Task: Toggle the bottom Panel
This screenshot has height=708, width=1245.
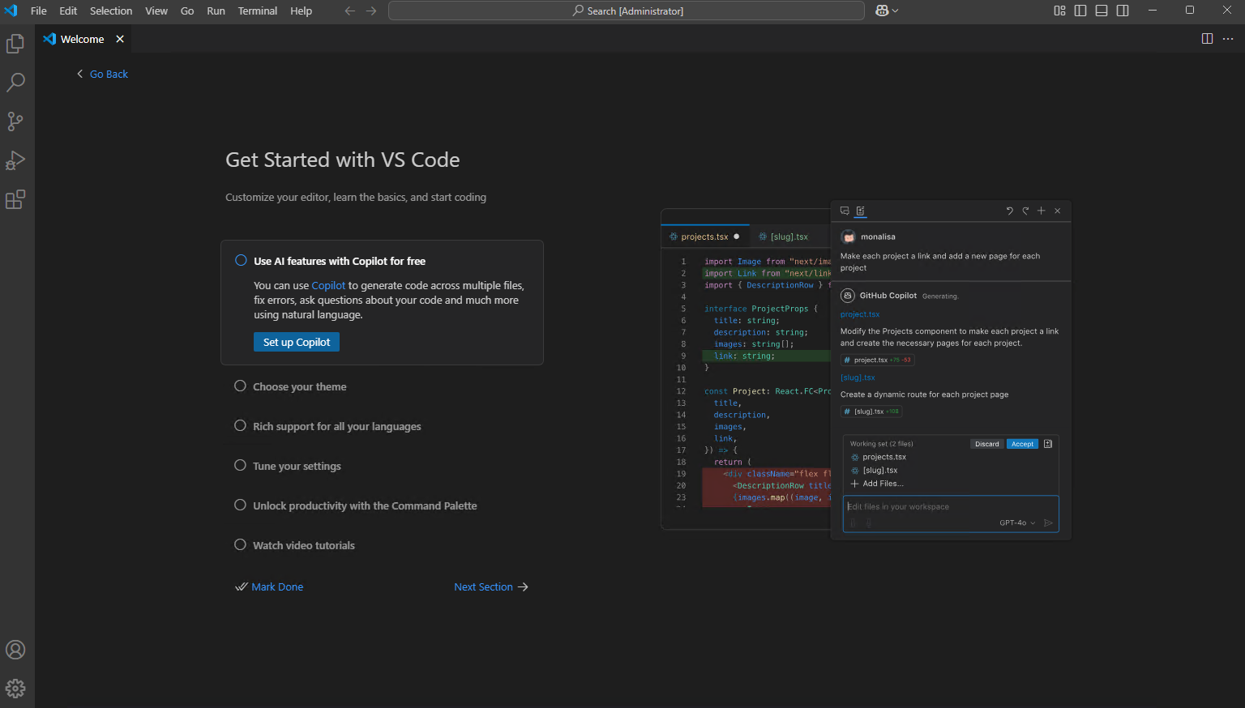Action: pos(1102,11)
